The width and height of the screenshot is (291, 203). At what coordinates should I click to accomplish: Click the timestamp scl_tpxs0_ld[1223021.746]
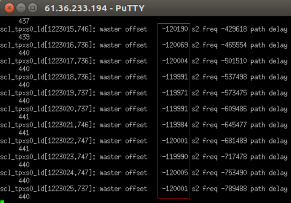pyautogui.click(x=48, y=125)
